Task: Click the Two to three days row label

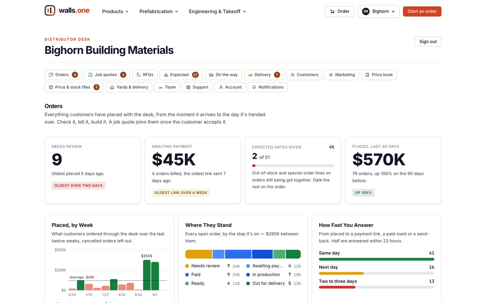Action: click(x=338, y=281)
